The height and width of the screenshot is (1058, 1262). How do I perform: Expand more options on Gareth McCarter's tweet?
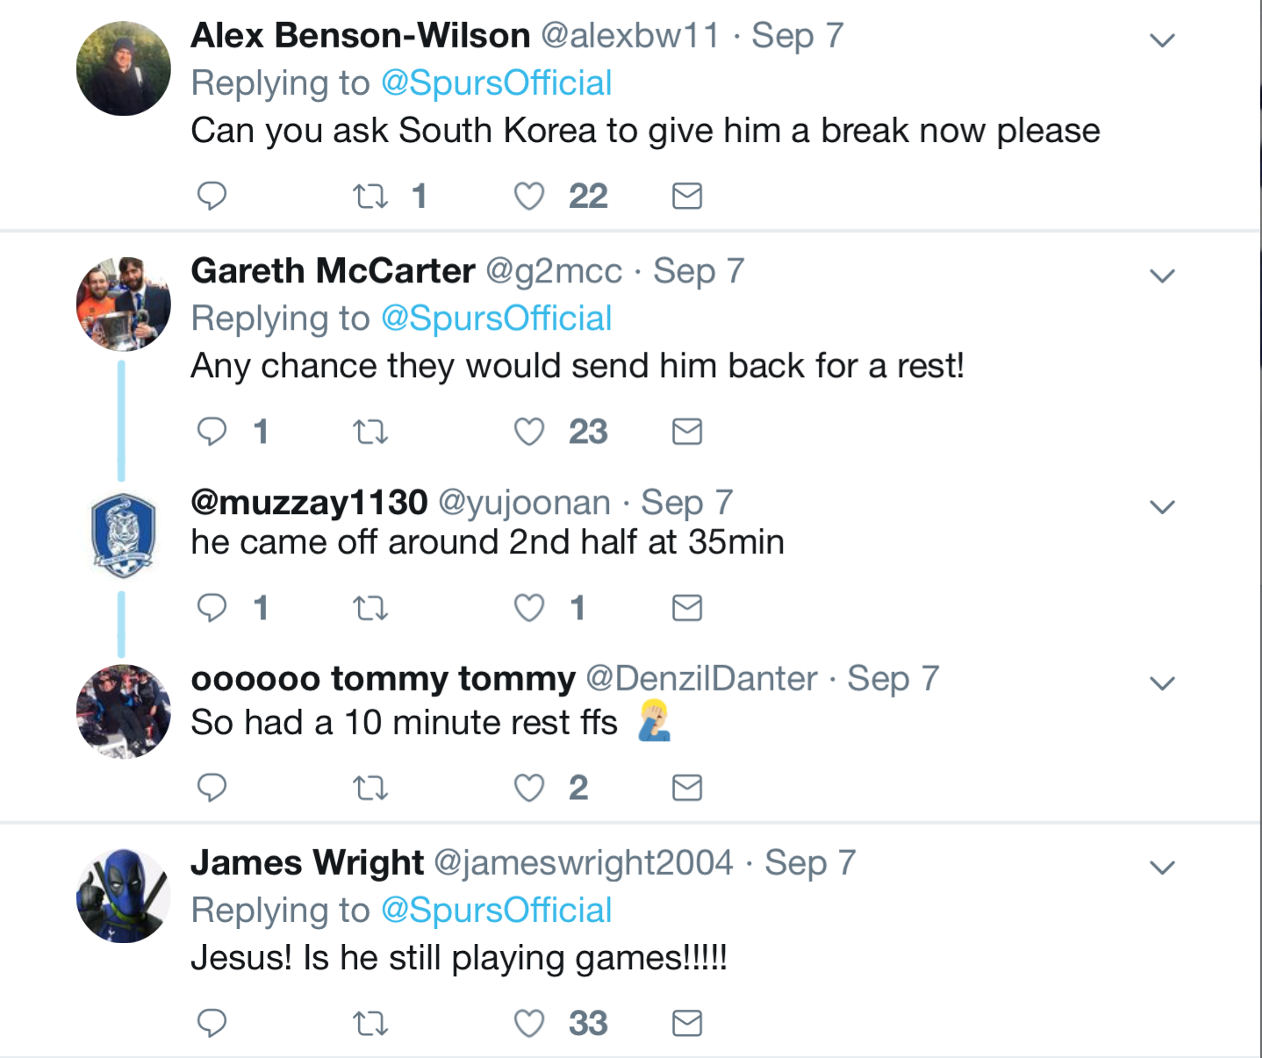[1162, 276]
